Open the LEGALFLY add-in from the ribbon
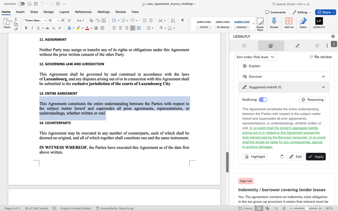This screenshot has width=338, height=211. click(x=319, y=23)
